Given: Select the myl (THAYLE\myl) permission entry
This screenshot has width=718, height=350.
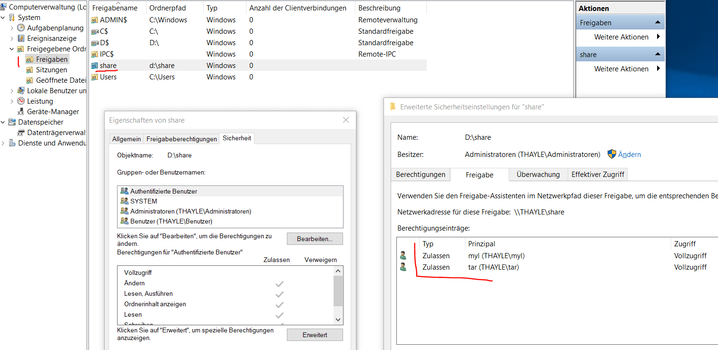Looking at the screenshot, I should coord(557,256).
